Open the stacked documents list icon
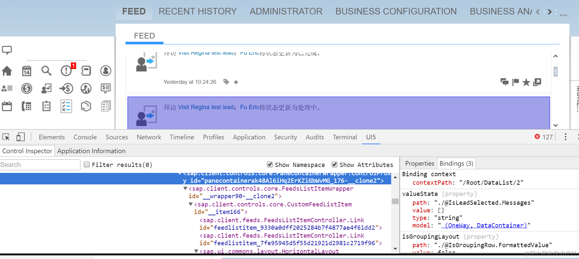579x259 pixels. [x=106, y=106]
